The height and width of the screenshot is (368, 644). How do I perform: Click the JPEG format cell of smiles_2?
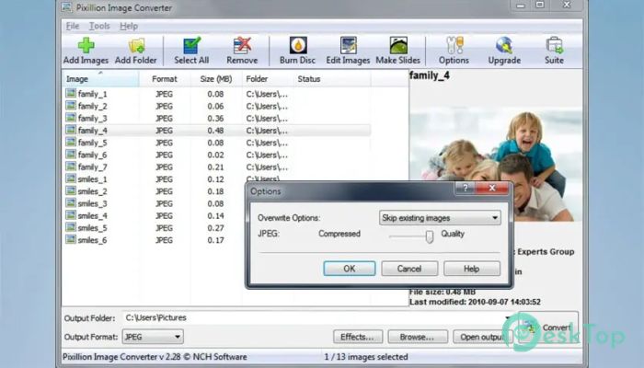pos(165,191)
